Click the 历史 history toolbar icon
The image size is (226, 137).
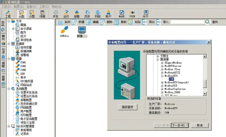pyautogui.click(x=87, y=14)
